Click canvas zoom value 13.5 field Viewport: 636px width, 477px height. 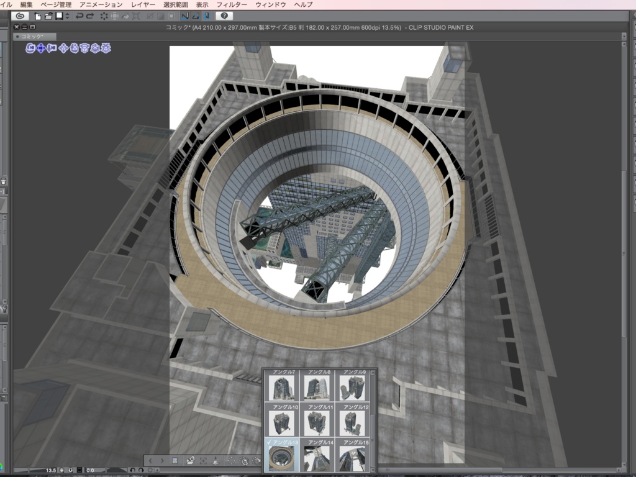[x=50, y=470]
